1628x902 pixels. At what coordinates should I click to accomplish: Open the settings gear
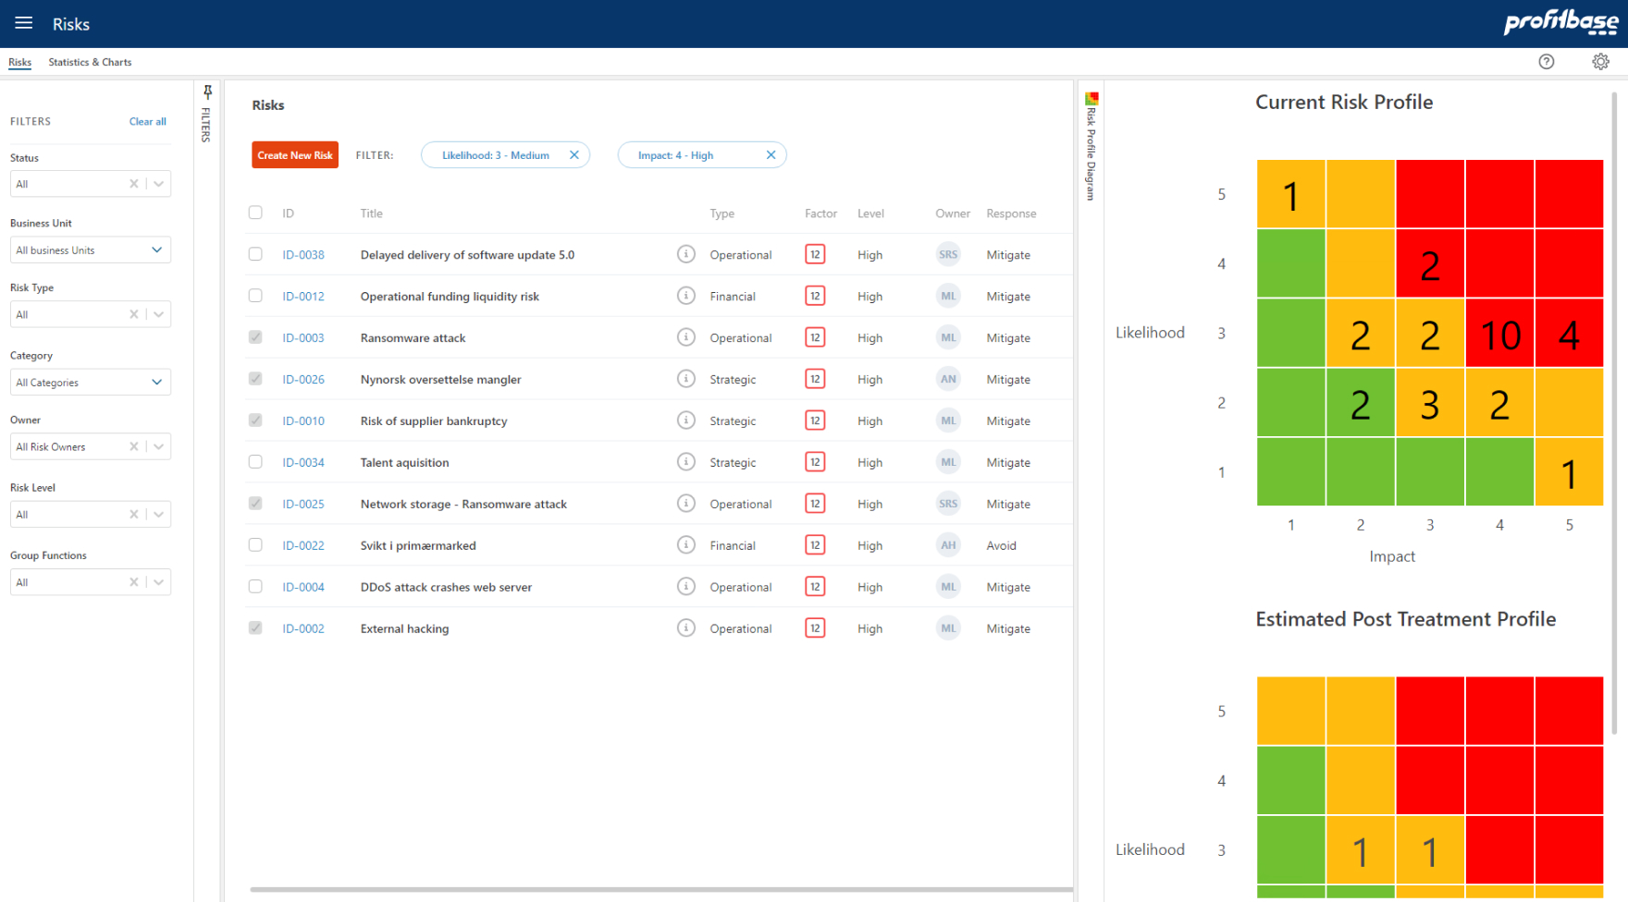[1601, 61]
